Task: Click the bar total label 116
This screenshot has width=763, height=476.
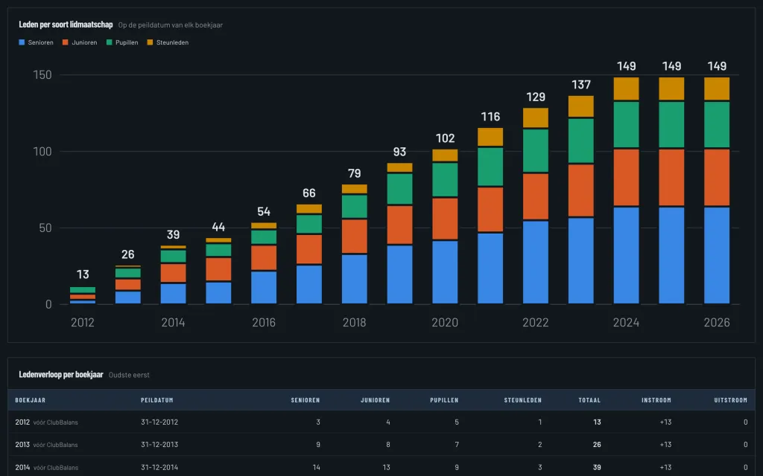Action: pyautogui.click(x=490, y=117)
